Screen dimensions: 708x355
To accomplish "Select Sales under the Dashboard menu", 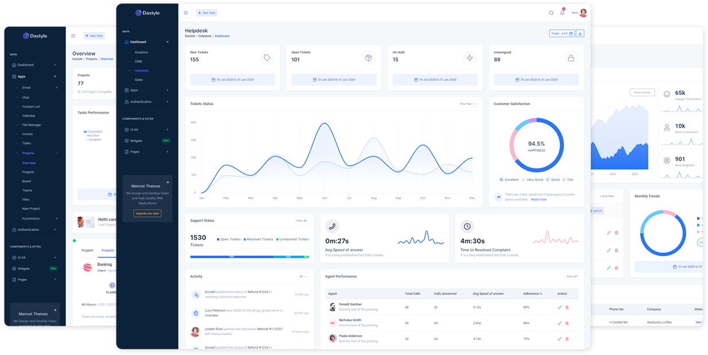I will click(x=139, y=80).
